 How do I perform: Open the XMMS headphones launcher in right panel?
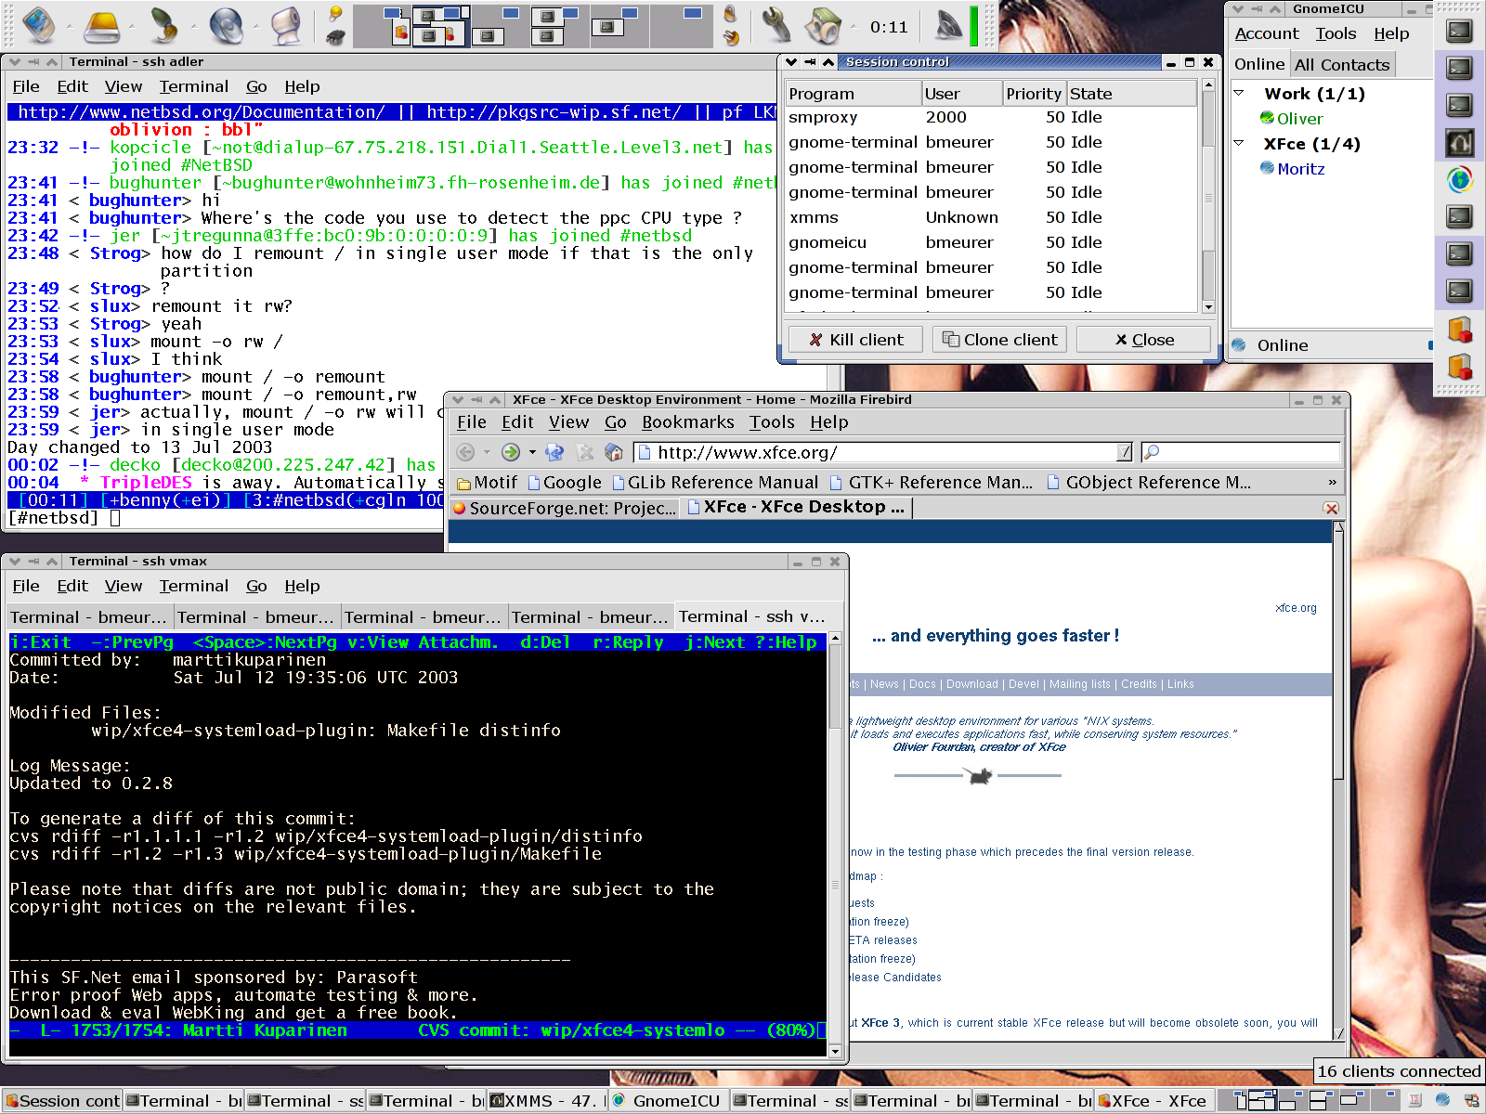coord(1460,143)
